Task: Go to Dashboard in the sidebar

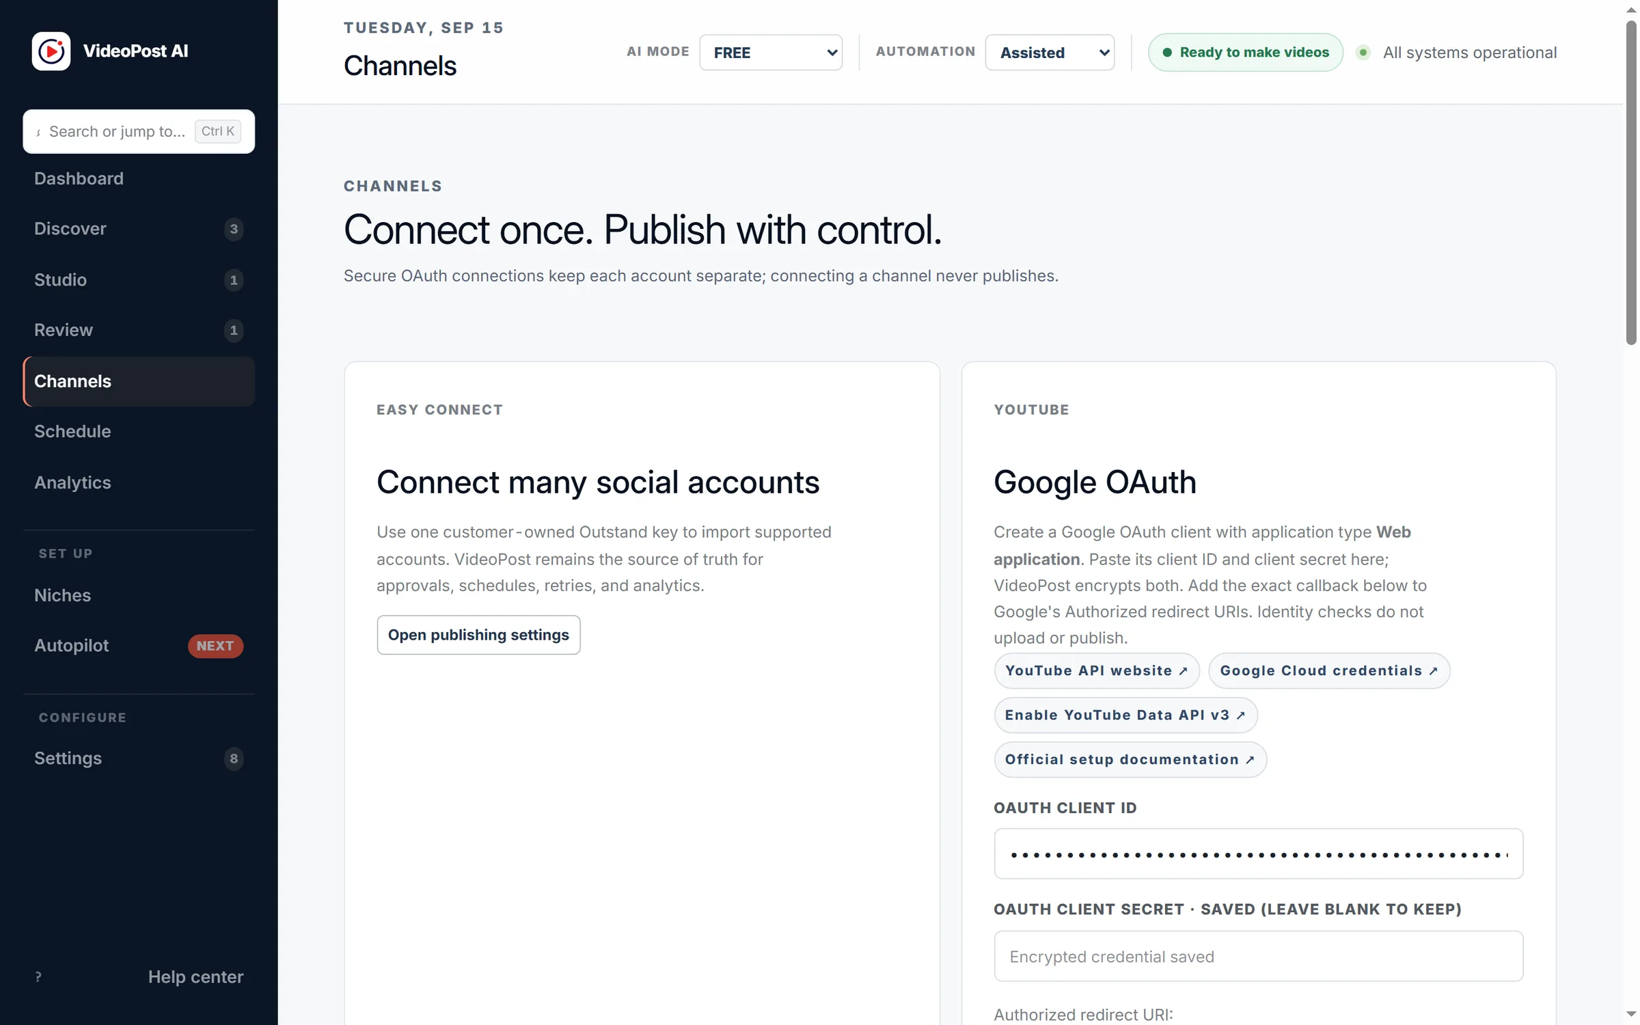Action: point(139,178)
